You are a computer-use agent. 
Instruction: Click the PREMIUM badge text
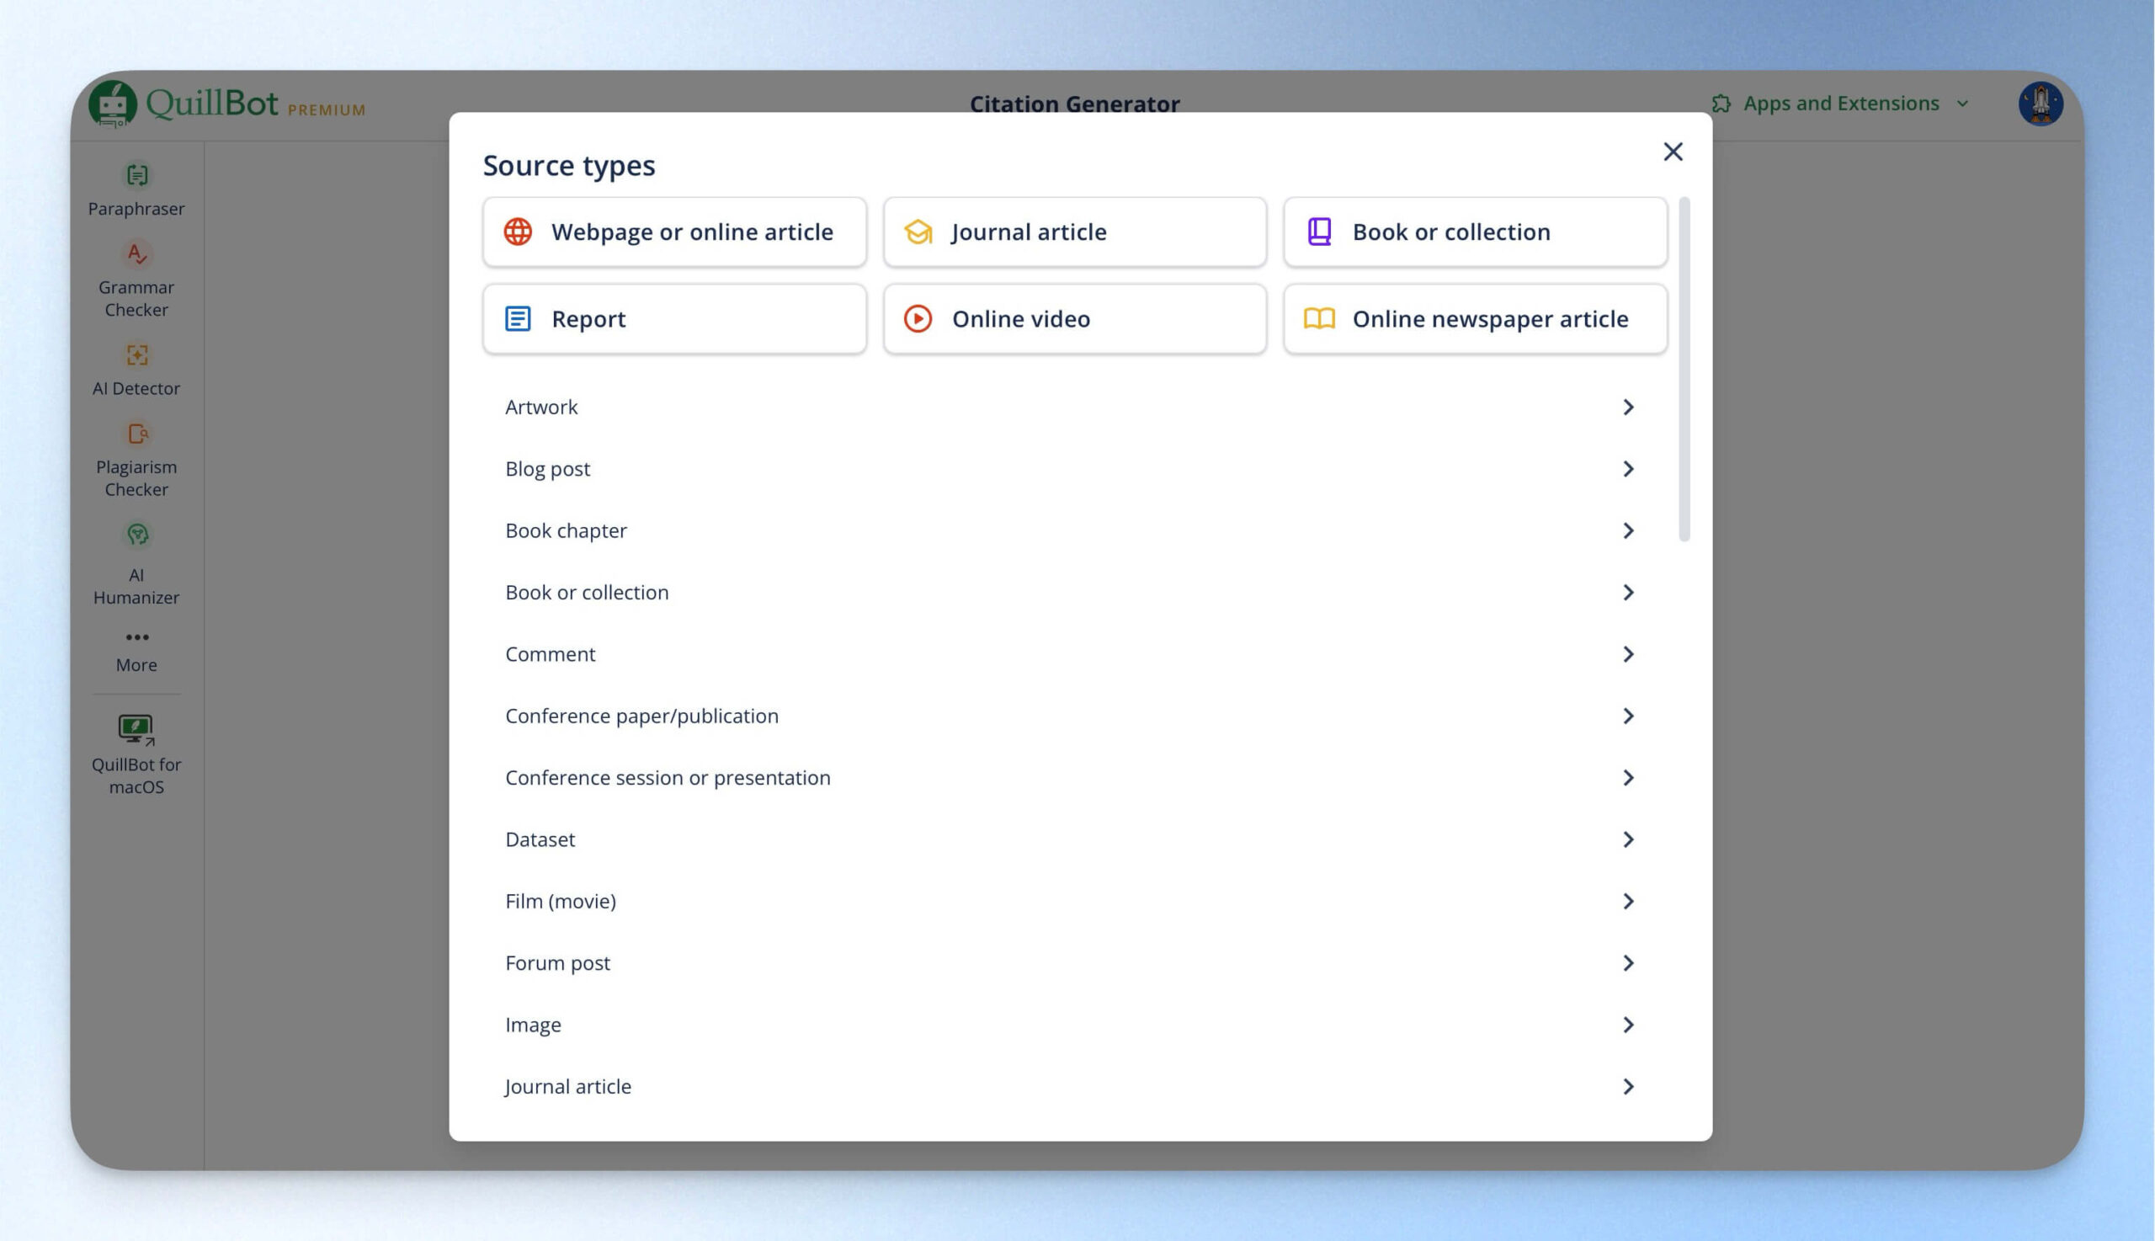(327, 110)
